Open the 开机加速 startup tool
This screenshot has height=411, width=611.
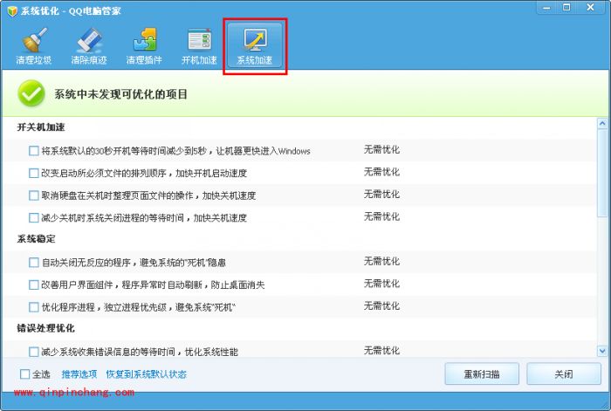tap(199, 46)
